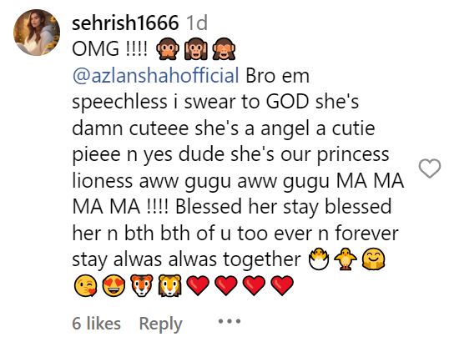449x347 pixels.
Task: Click the word "speechless" in the comment
Action: click(x=119, y=102)
